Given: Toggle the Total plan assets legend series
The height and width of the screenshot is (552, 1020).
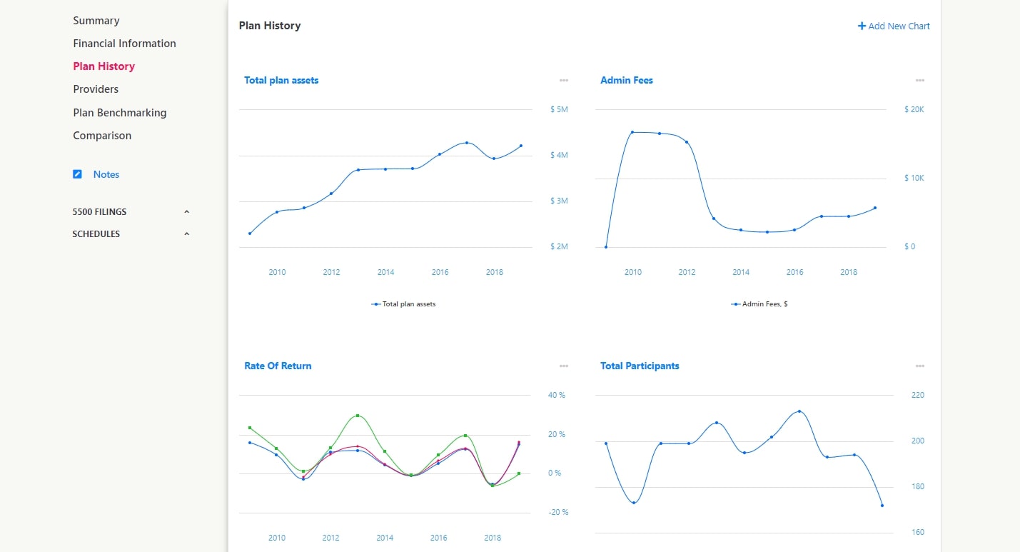Looking at the screenshot, I should [403, 304].
